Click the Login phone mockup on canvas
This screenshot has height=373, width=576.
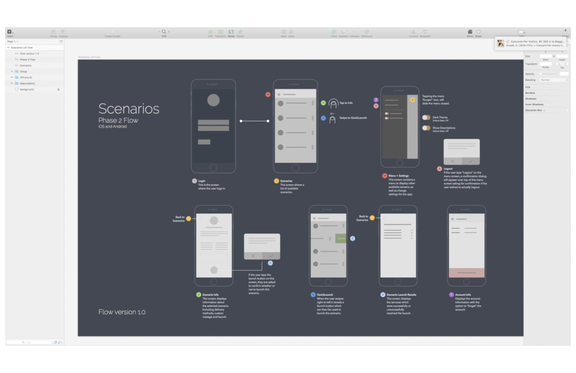click(213, 126)
